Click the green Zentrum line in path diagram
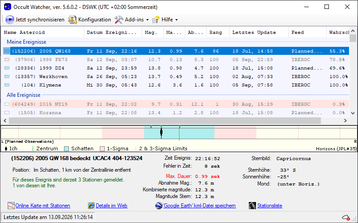Screen dimensions: 358x223 tap(179, 132)
